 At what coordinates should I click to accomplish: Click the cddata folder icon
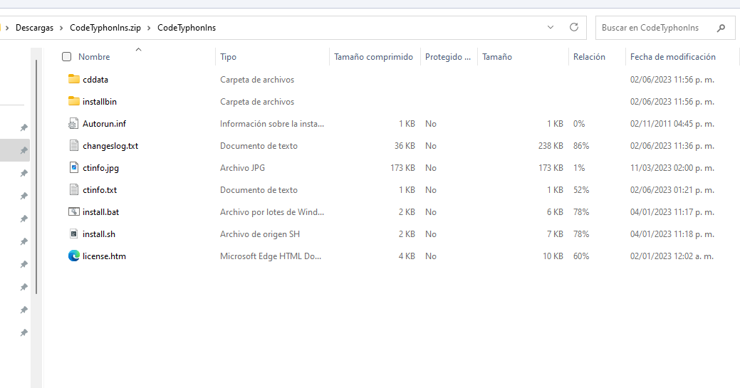tap(73, 79)
